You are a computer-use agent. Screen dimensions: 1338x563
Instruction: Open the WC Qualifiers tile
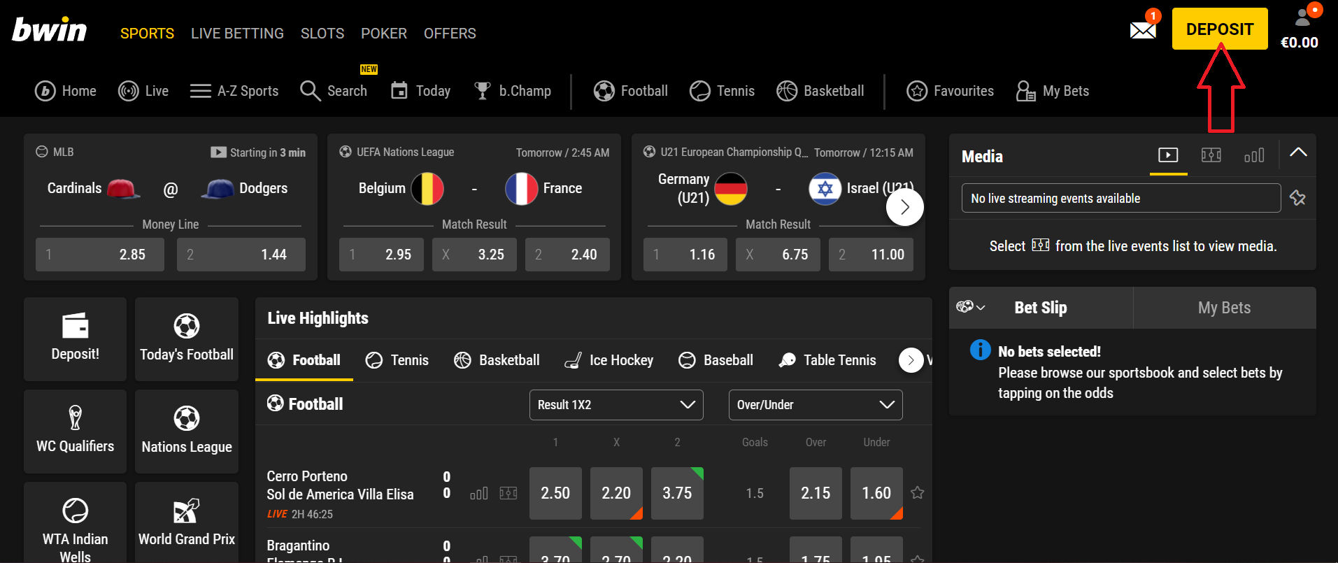pos(76,432)
